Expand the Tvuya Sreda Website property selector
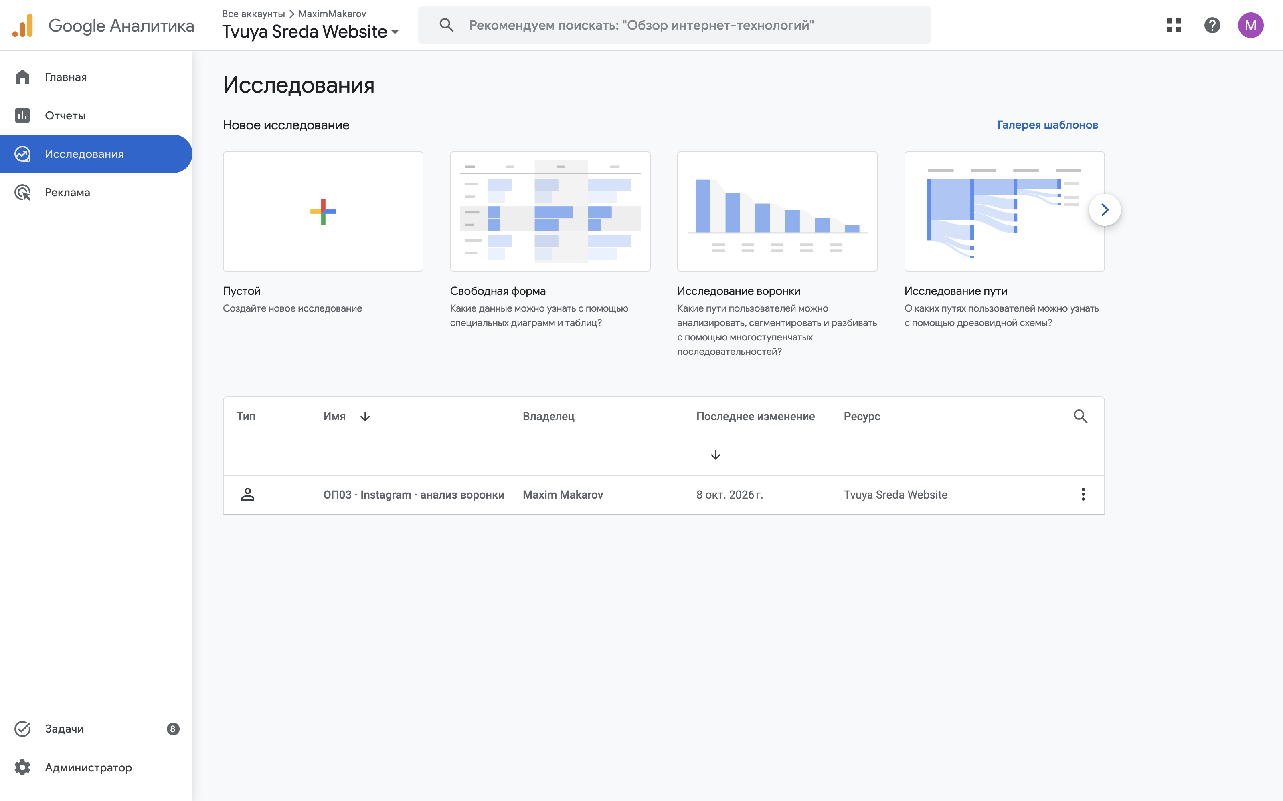The height and width of the screenshot is (801, 1283). click(x=310, y=32)
